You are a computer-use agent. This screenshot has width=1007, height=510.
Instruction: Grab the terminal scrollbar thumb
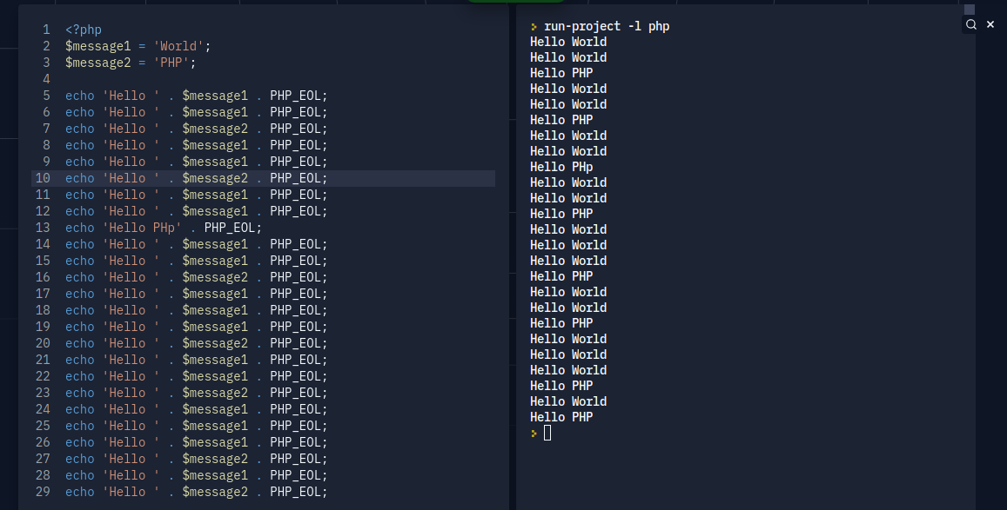(970, 10)
